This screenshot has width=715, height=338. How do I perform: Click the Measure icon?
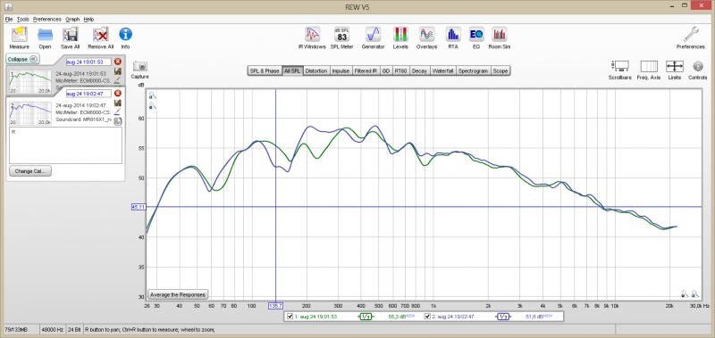point(19,35)
